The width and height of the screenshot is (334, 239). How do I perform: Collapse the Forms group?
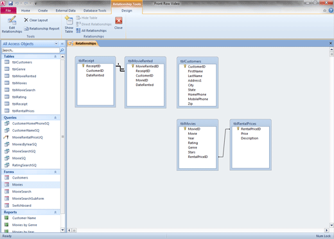[x=55, y=172]
